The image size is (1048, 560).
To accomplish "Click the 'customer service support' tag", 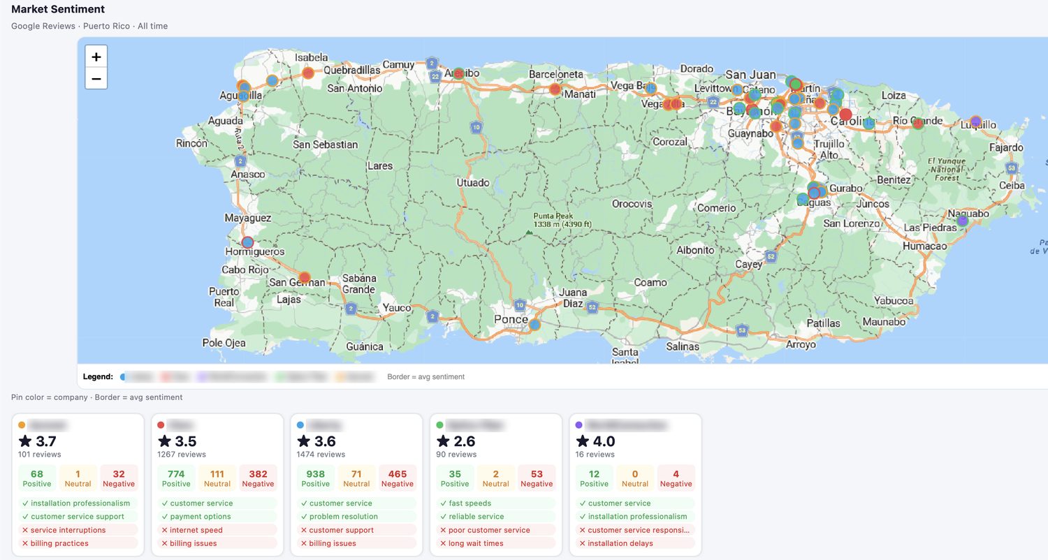I will [x=78, y=517].
